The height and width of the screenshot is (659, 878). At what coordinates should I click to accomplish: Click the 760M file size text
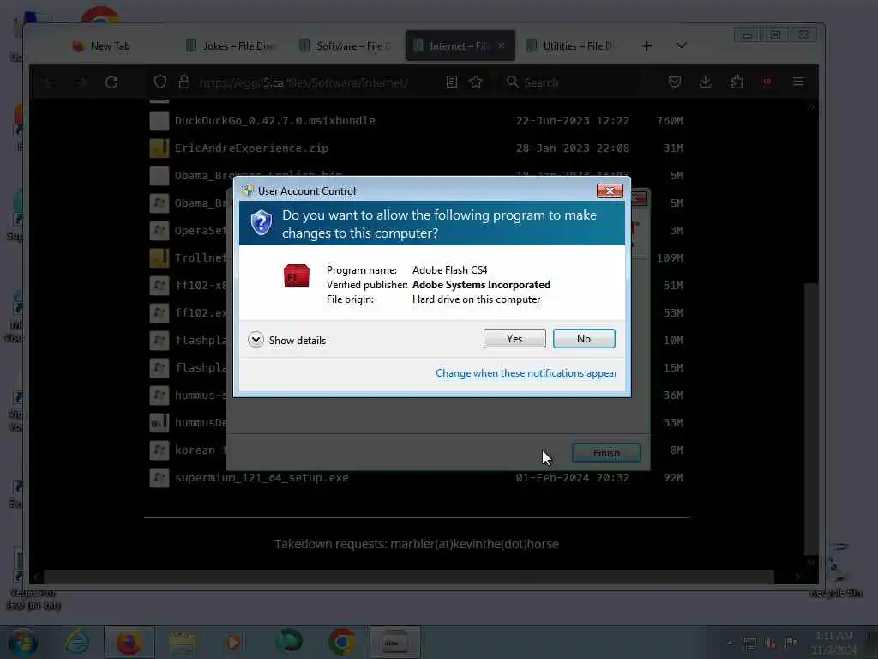point(670,120)
